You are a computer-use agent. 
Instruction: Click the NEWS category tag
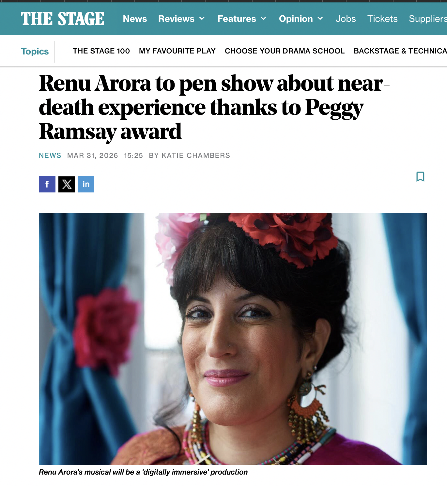point(50,155)
